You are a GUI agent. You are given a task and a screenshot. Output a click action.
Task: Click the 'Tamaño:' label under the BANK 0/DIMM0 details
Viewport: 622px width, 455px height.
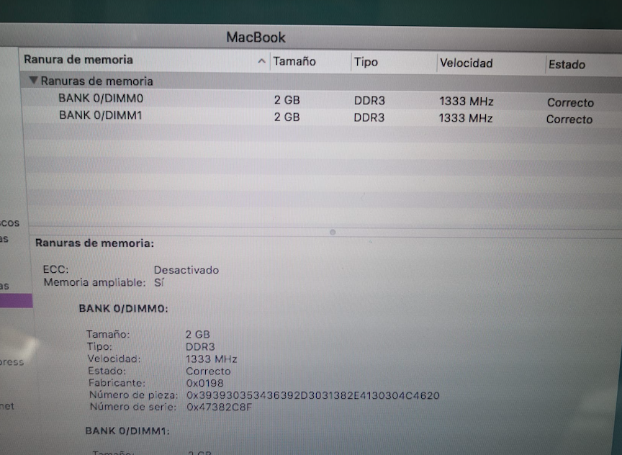tap(108, 334)
